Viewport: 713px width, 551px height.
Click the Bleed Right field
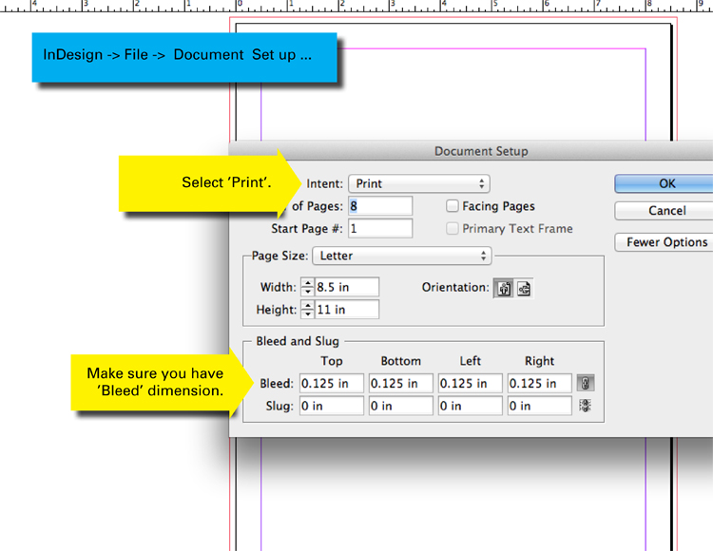(540, 384)
